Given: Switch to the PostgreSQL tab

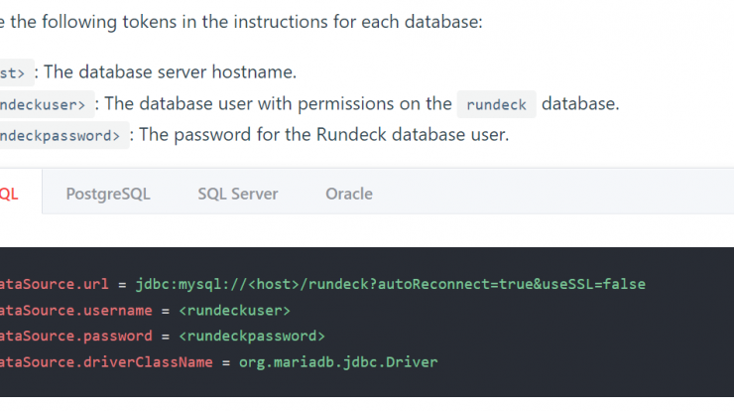Looking at the screenshot, I should click(x=108, y=194).
